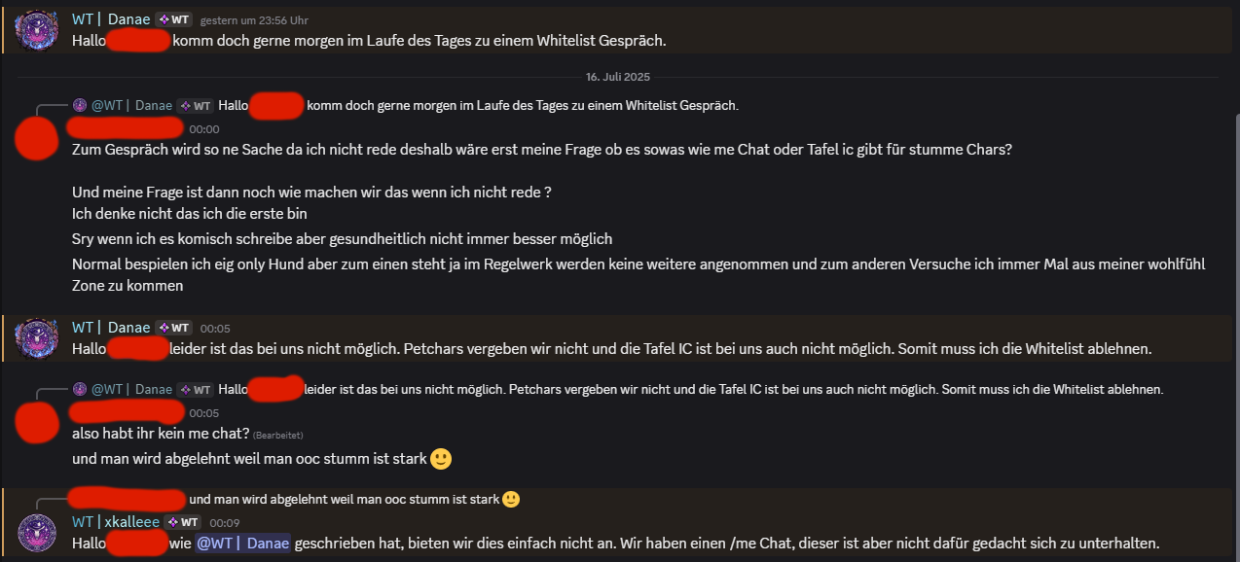Viewport: 1240px width, 562px height.
Task: Open the xkalleee profile avatar
Action: pyautogui.click(x=37, y=533)
